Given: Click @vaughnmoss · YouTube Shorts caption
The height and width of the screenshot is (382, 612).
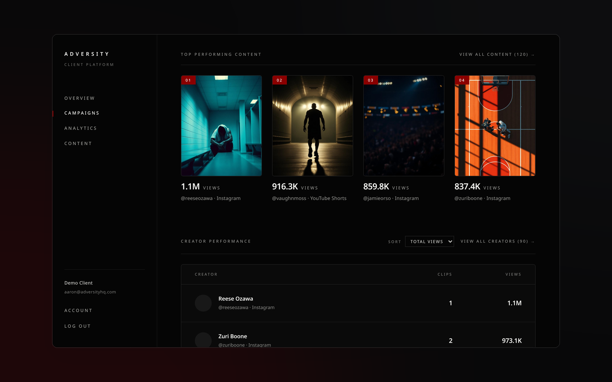Looking at the screenshot, I should [x=309, y=198].
